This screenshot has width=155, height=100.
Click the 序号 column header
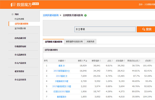point(46,61)
